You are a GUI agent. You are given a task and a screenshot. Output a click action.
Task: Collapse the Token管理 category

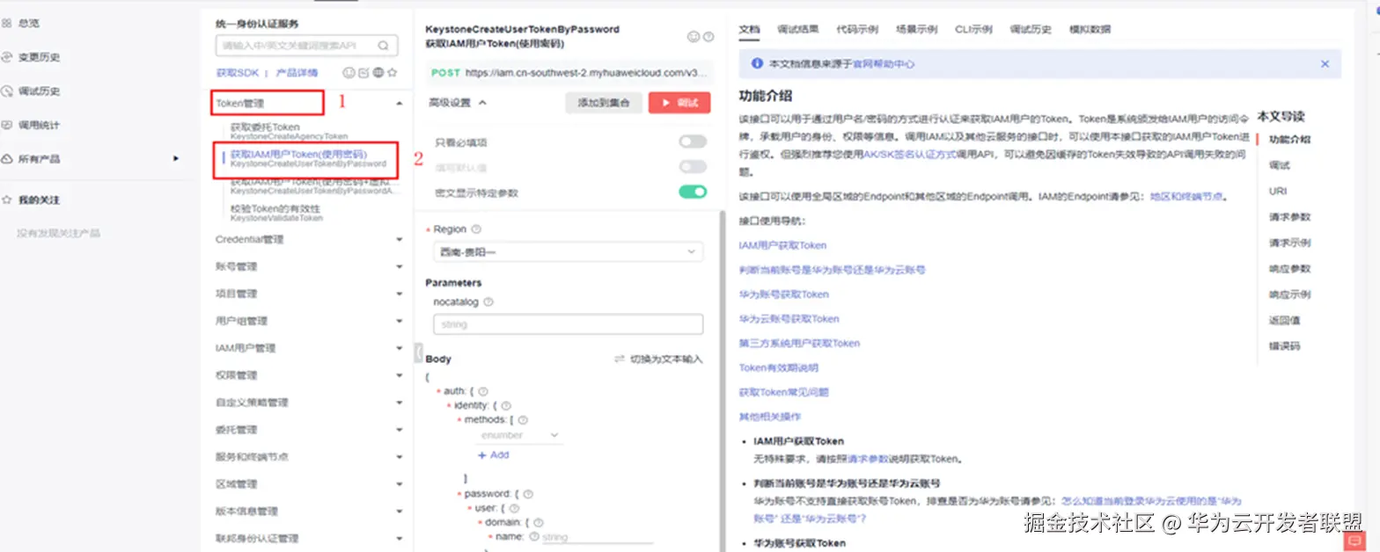(x=400, y=103)
